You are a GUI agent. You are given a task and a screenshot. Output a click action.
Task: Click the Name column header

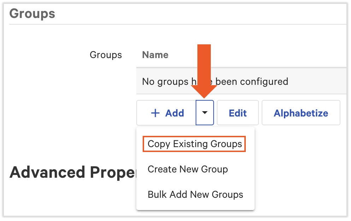coord(155,55)
